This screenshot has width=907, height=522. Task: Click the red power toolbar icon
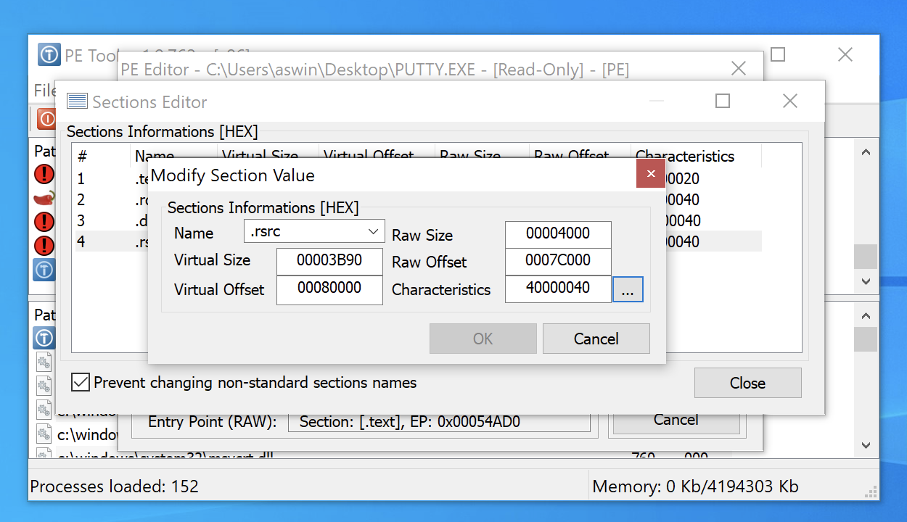pyautogui.click(x=46, y=118)
